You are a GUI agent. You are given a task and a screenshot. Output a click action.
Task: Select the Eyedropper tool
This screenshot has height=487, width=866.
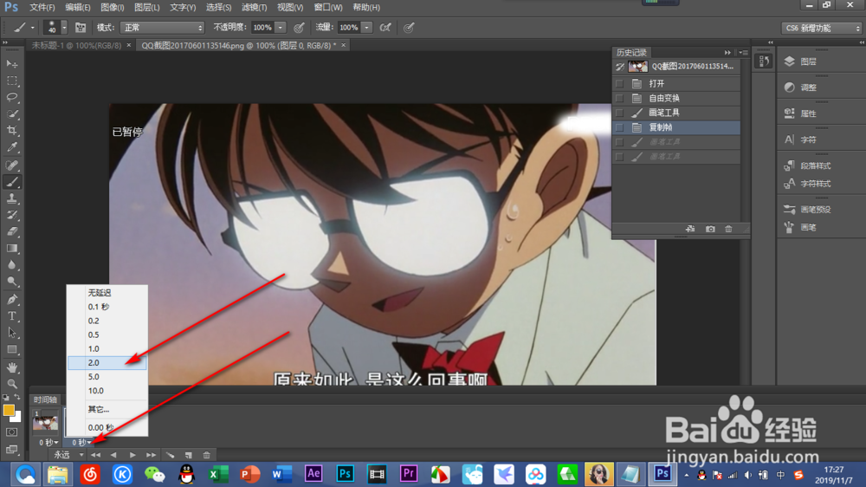(12, 147)
